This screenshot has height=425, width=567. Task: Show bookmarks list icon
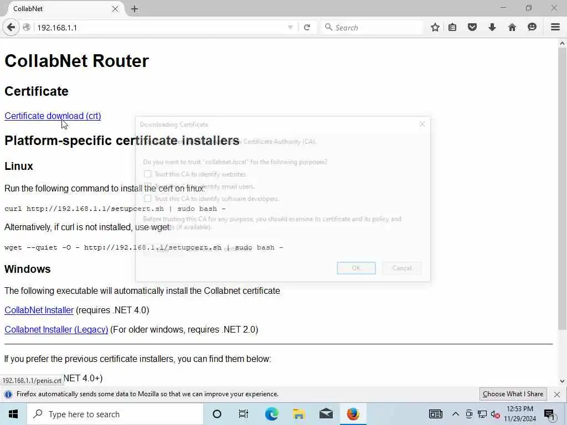click(452, 28)
